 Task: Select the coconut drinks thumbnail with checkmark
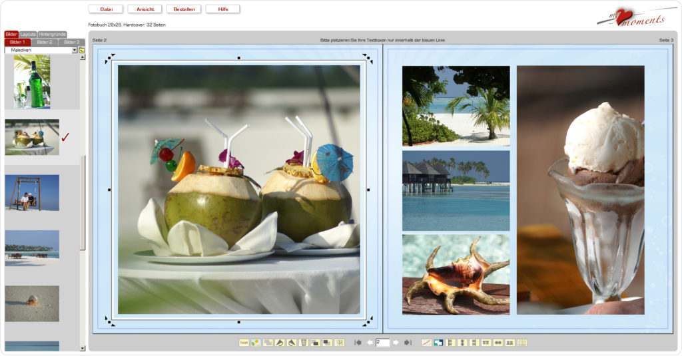pyautogui.click(x=32, y=137)
